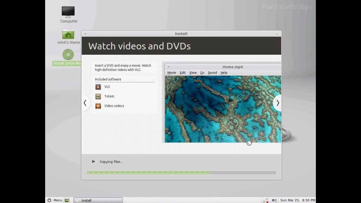Image resolution: width=361 pixels, height=203 pixels.
Task: Open the network status tray icon
Action: pyautogui.click(x=266, y=200)
